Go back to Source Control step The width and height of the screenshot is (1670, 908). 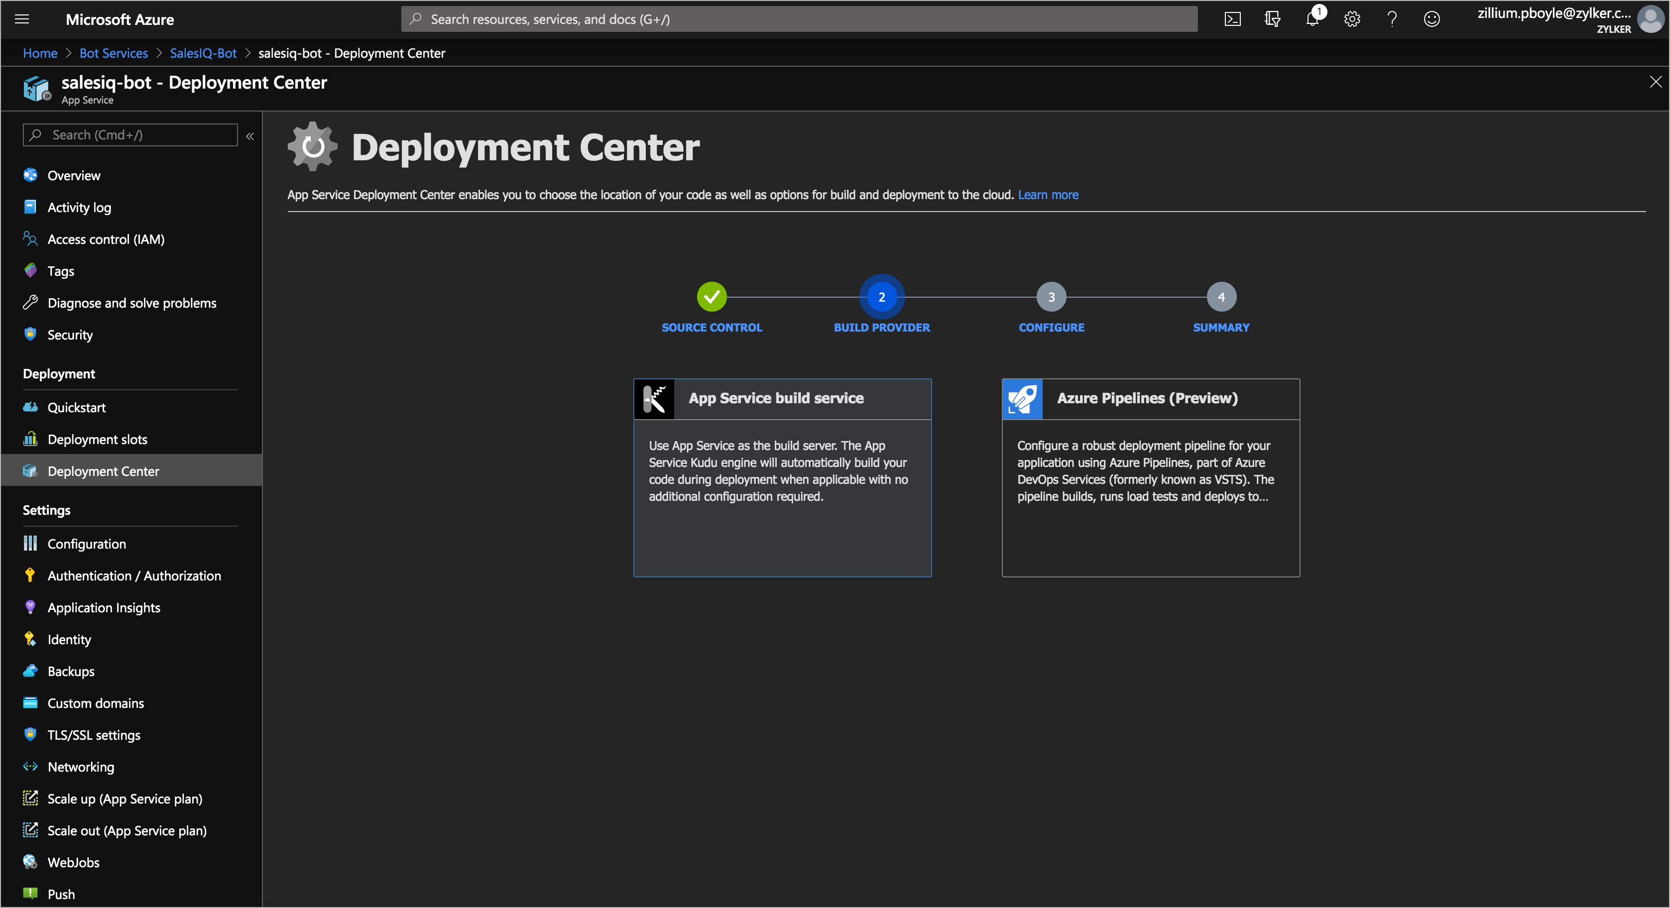coord(712,297)
